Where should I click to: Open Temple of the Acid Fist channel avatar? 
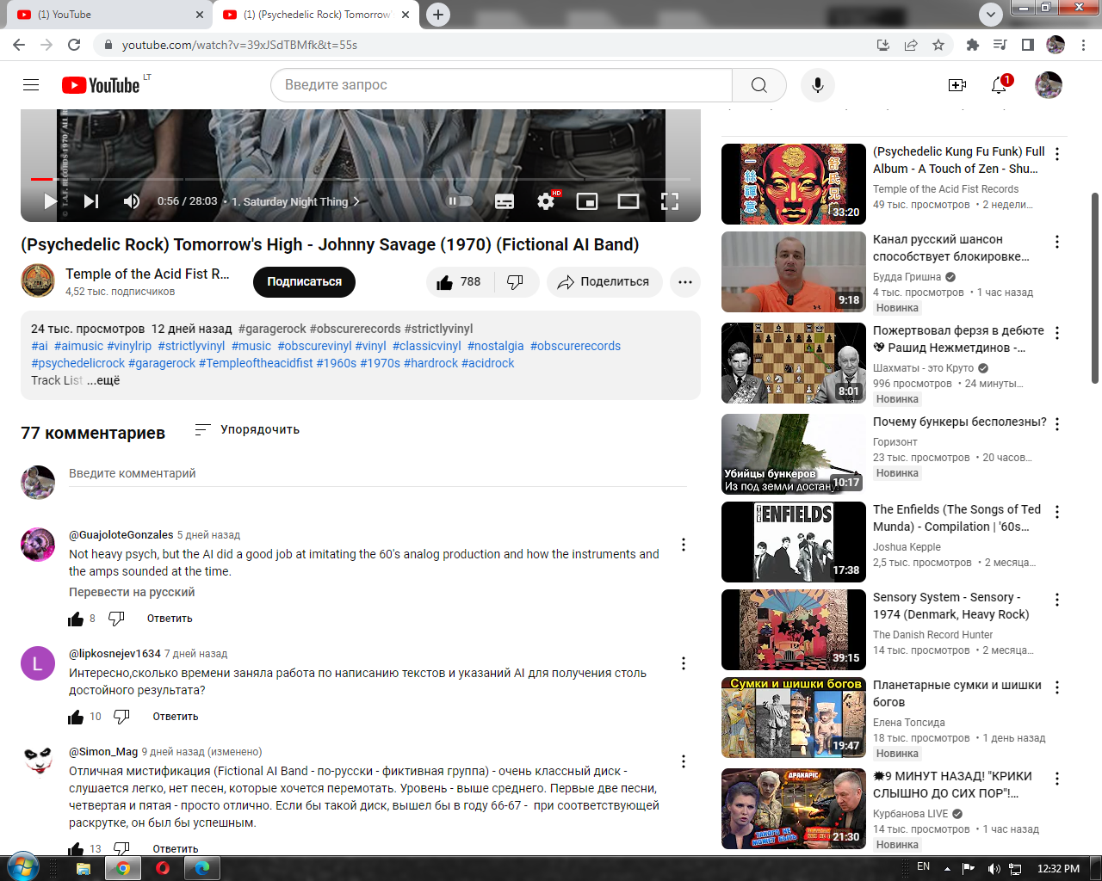click(38, 280)
